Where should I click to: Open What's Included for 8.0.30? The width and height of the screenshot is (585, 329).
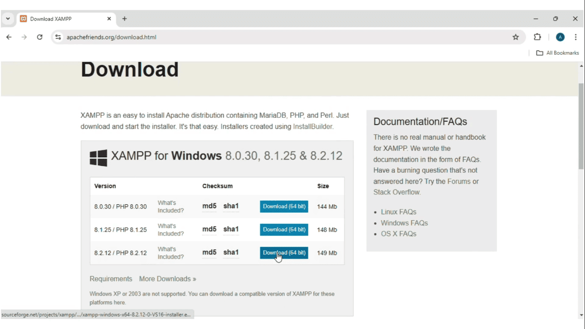(170, 206)
